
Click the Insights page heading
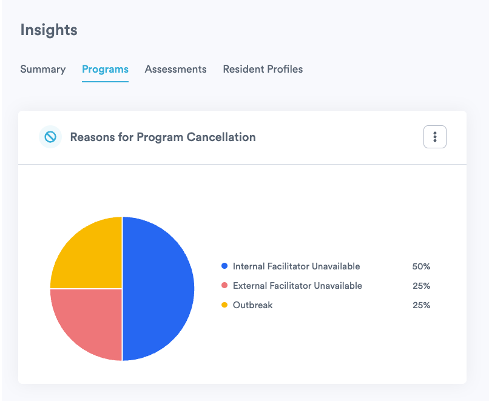pyautogui.click(x=49, y=30)
